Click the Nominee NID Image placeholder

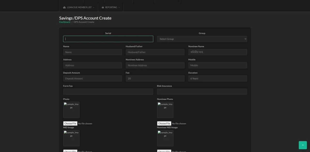[165, 138]
